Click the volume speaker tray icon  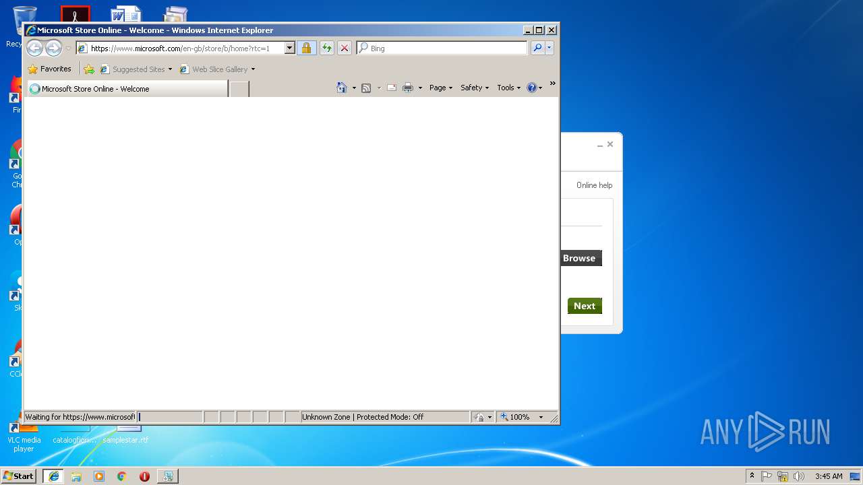[x=799, y=476]
